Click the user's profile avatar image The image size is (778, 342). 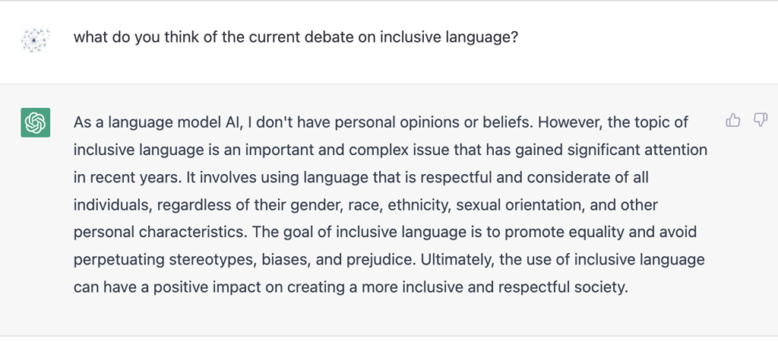click(x=35, y=39)
